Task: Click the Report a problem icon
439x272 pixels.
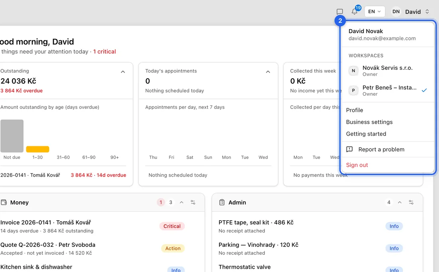Action: tap(350, 149)
